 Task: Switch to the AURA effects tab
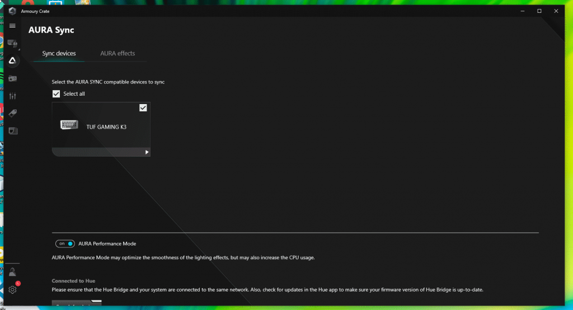(118, 53)
